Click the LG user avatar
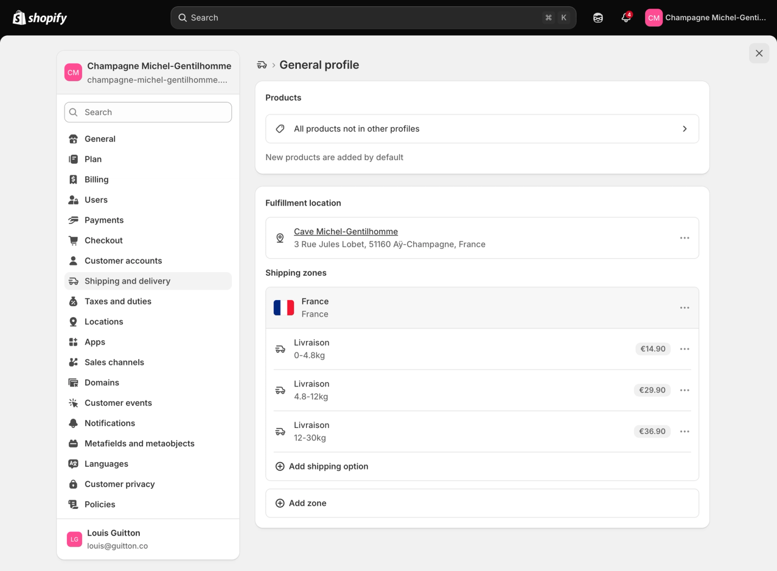The height and width of the screenshot is (571, 777). click(75, 539)
